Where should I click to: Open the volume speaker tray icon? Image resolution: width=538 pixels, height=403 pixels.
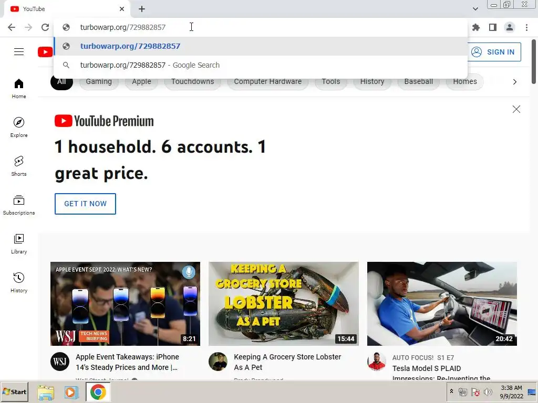click(488, 392)
